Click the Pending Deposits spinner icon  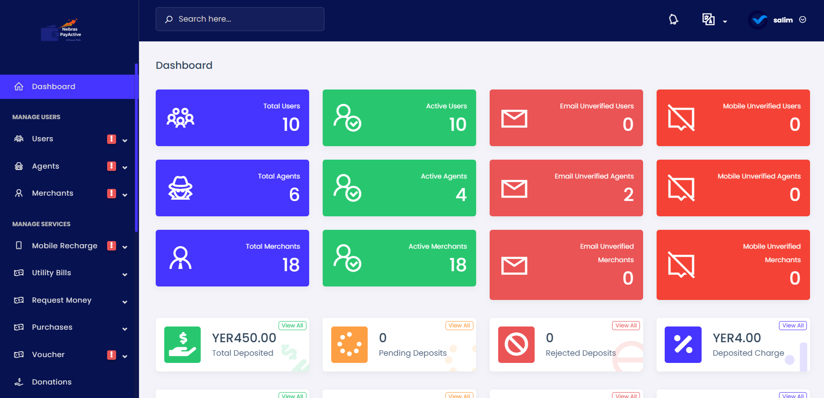point(349,344)
